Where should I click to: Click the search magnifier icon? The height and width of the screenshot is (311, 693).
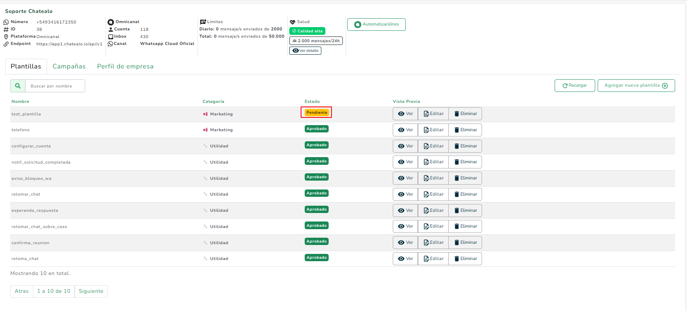(18, 86)
